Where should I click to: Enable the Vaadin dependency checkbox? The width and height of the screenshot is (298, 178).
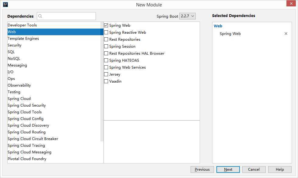(106, 81)
